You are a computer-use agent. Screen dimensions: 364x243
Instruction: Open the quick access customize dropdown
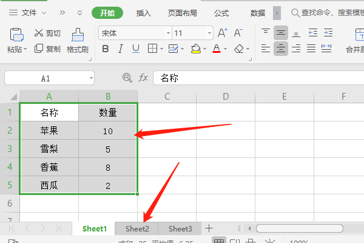click(x=79, y=13)
